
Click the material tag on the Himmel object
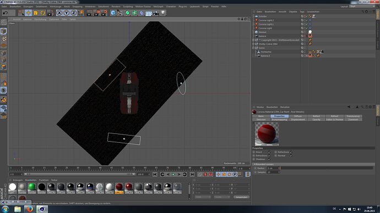(x=310, y=32)
